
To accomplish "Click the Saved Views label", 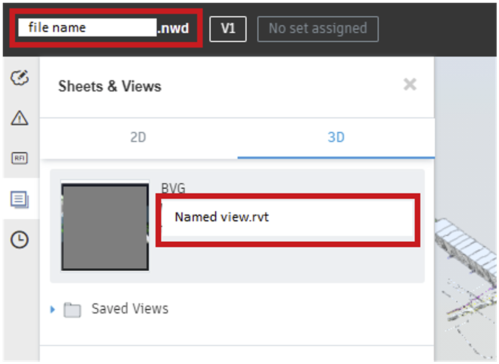I will (130, 308).
